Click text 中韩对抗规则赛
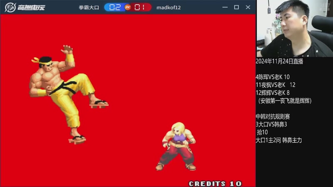Viewport: 333px width, 187px height. (273, 116)
